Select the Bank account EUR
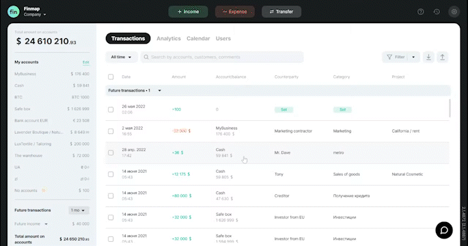This screenshot has height=246, width=468. [52, 120]
